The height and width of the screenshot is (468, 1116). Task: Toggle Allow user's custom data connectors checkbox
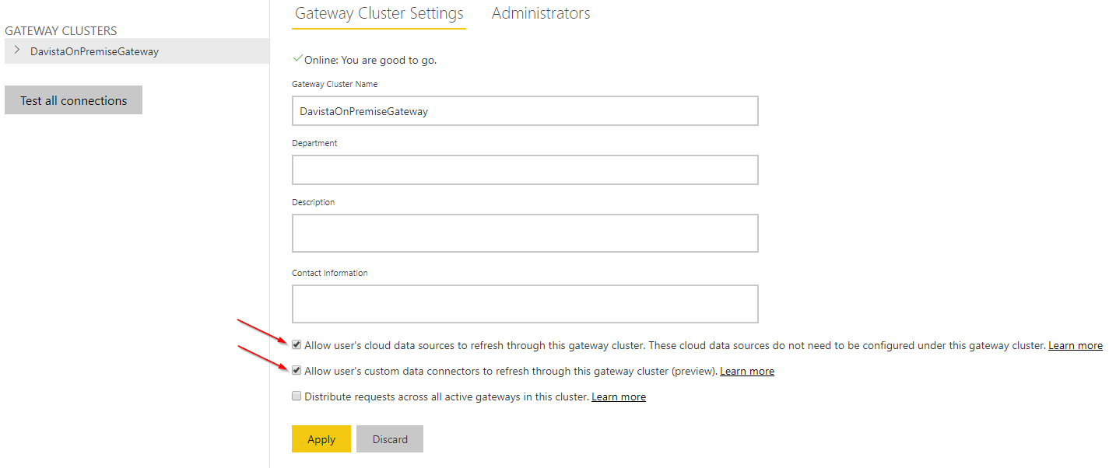(297, 370)
